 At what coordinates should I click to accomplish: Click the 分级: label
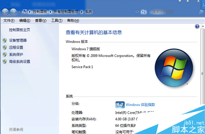[x=75, y=104]
